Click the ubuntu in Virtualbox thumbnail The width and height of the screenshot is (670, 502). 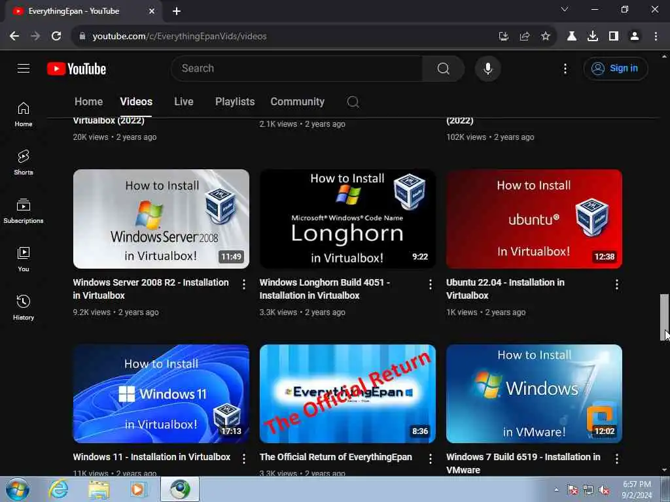pos(534,219)
